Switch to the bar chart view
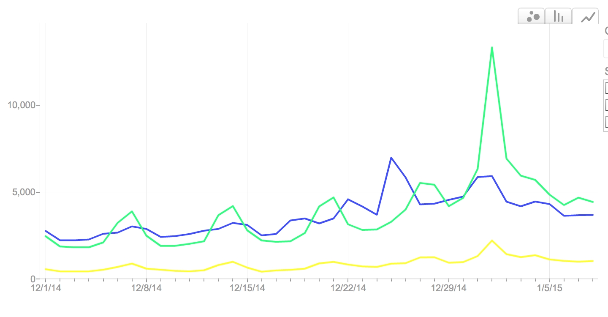 [558, 16]
